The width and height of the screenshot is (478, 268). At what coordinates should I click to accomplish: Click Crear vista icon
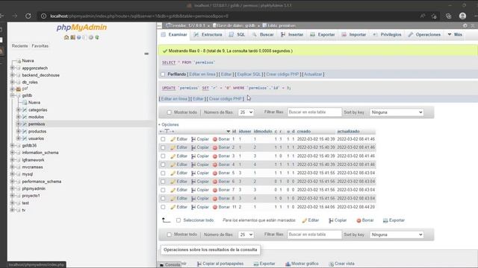coord(331,264)
